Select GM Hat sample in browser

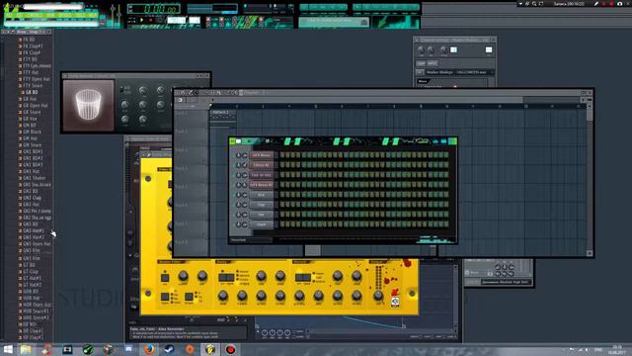tap(30, 138)
